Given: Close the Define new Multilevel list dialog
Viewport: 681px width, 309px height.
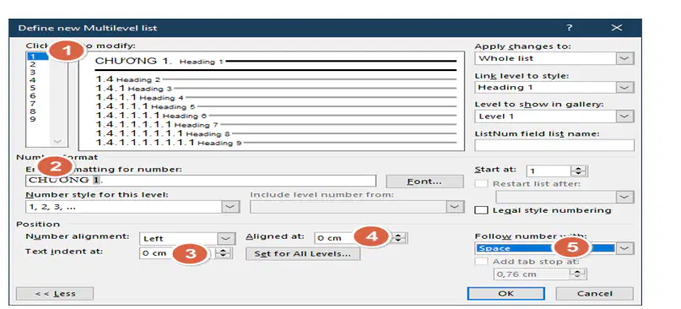Looking at the screenshot, I should (x=617, y=28).
